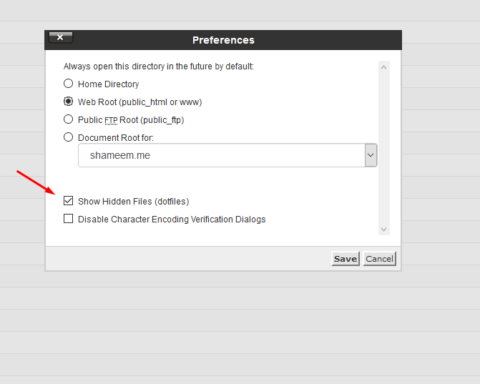Click the Preferences title bar text

click(x=223, y=40)
